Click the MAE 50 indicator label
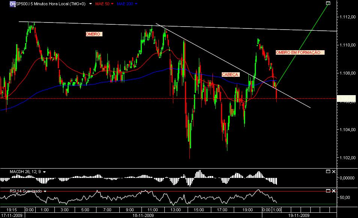Image resolution: width=358 pixels, height=218 pixels. point(102,4)
